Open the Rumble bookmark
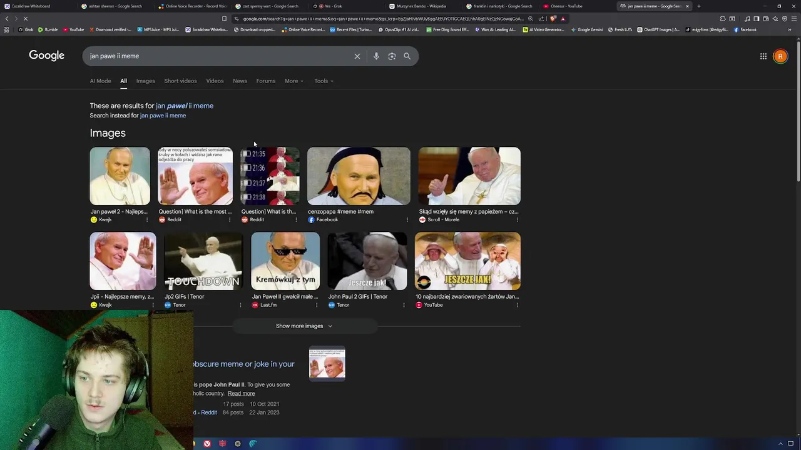Image resolution: width=801 pixels, height=450 pixels. [48, 29]
